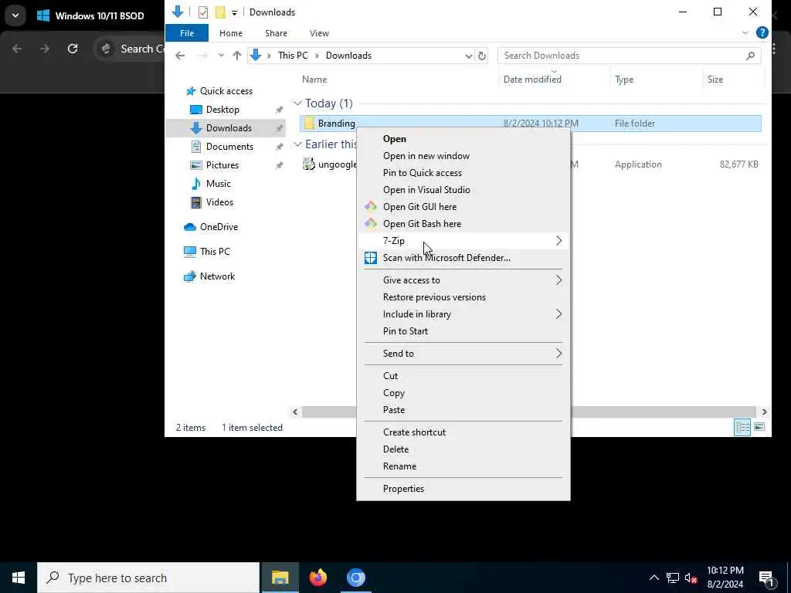This screenshot has height=593, width=791.
Task: Choose Open in Visual Studio
Action: (426, 190)
